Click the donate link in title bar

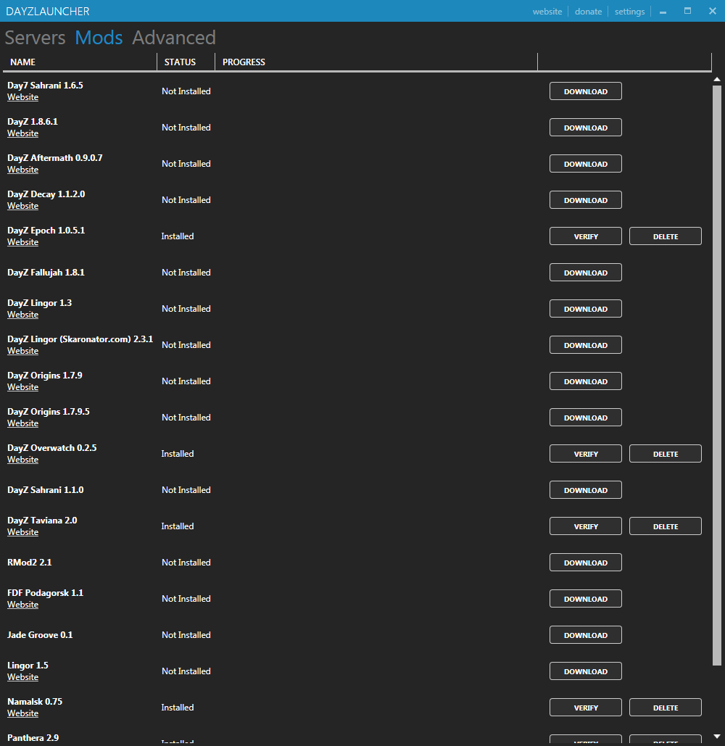pos(588,12)
